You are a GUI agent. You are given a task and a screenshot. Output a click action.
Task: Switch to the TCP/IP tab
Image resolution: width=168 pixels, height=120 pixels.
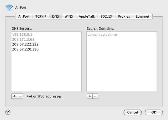click(41, 16)
